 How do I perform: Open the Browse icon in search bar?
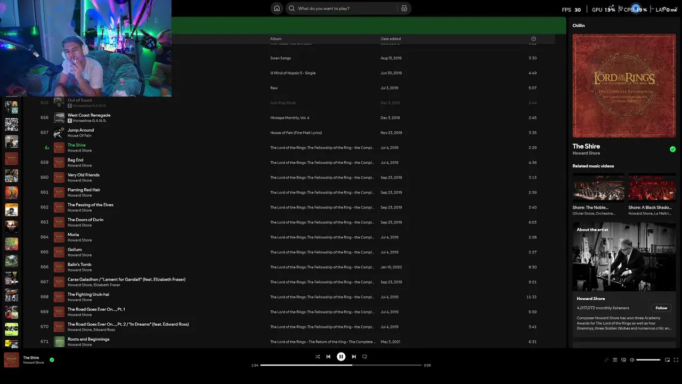[404, 9]
